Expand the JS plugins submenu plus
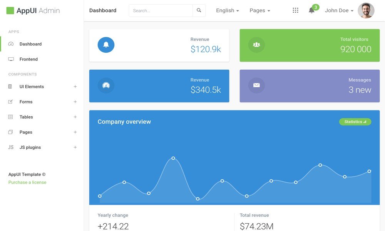The image size is (385, 231). coord(75,147)
